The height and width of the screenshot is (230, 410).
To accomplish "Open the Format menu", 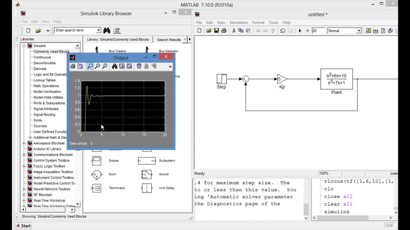I will tap(258, 22).
